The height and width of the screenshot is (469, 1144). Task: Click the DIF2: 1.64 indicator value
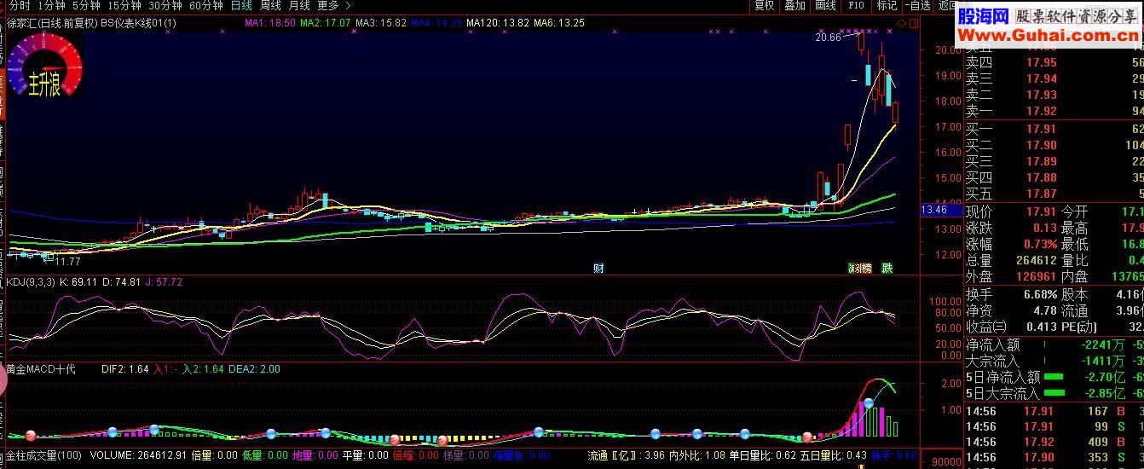click(124, 369)
